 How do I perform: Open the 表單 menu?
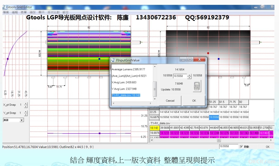click(24, 12)
